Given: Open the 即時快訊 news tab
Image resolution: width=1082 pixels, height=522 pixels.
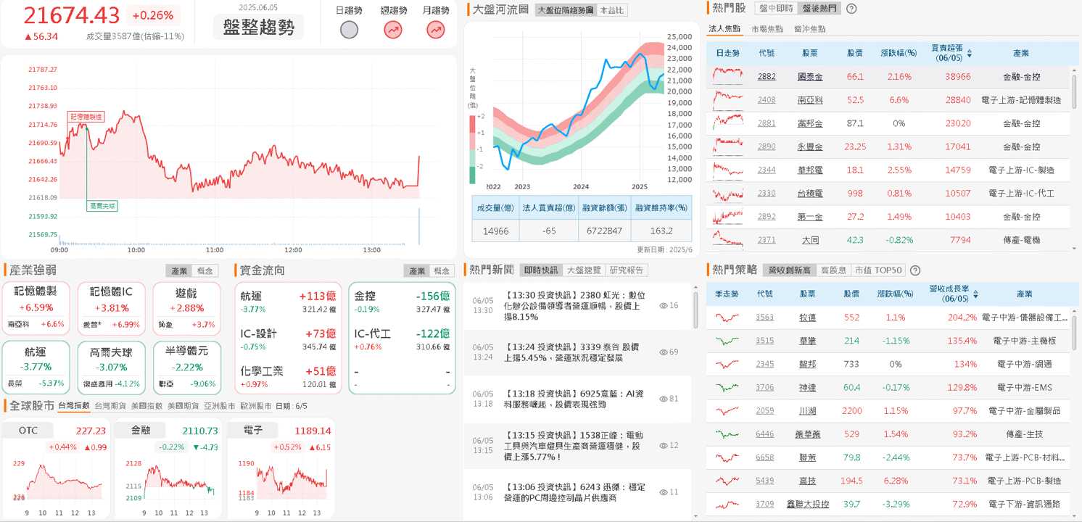Looking at the screenshot, I should click(x=541, y=270).
